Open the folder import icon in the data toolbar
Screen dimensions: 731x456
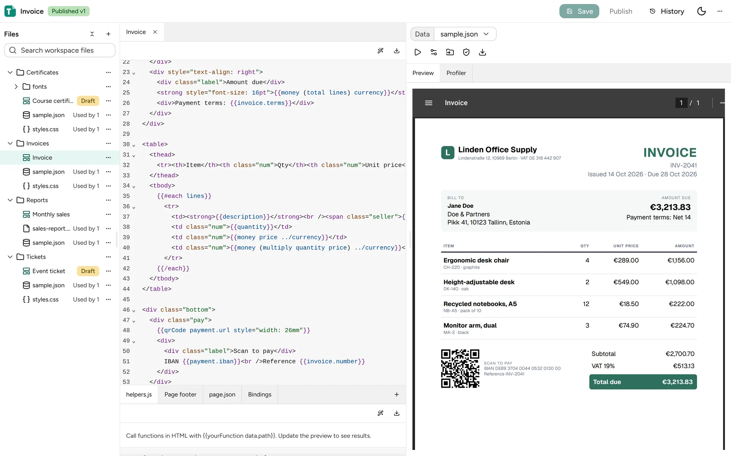tap(450, 52)
